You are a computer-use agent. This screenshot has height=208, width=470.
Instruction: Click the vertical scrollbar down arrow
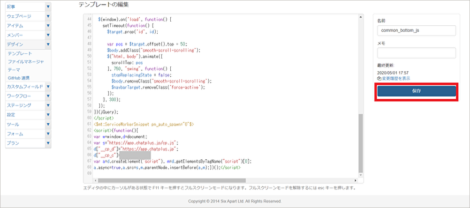pyautogui.click(x=361, y=175)
